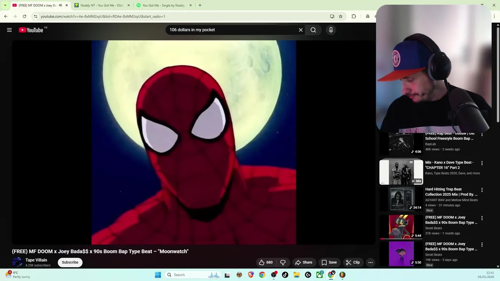Viewport: 500px width, 281px height.
Task: Open the more actions ellipsis menu
Action: click(370, 262)
